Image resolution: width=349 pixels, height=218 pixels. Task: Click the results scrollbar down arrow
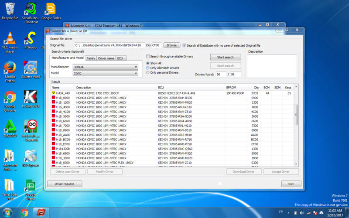click(296, 164)
